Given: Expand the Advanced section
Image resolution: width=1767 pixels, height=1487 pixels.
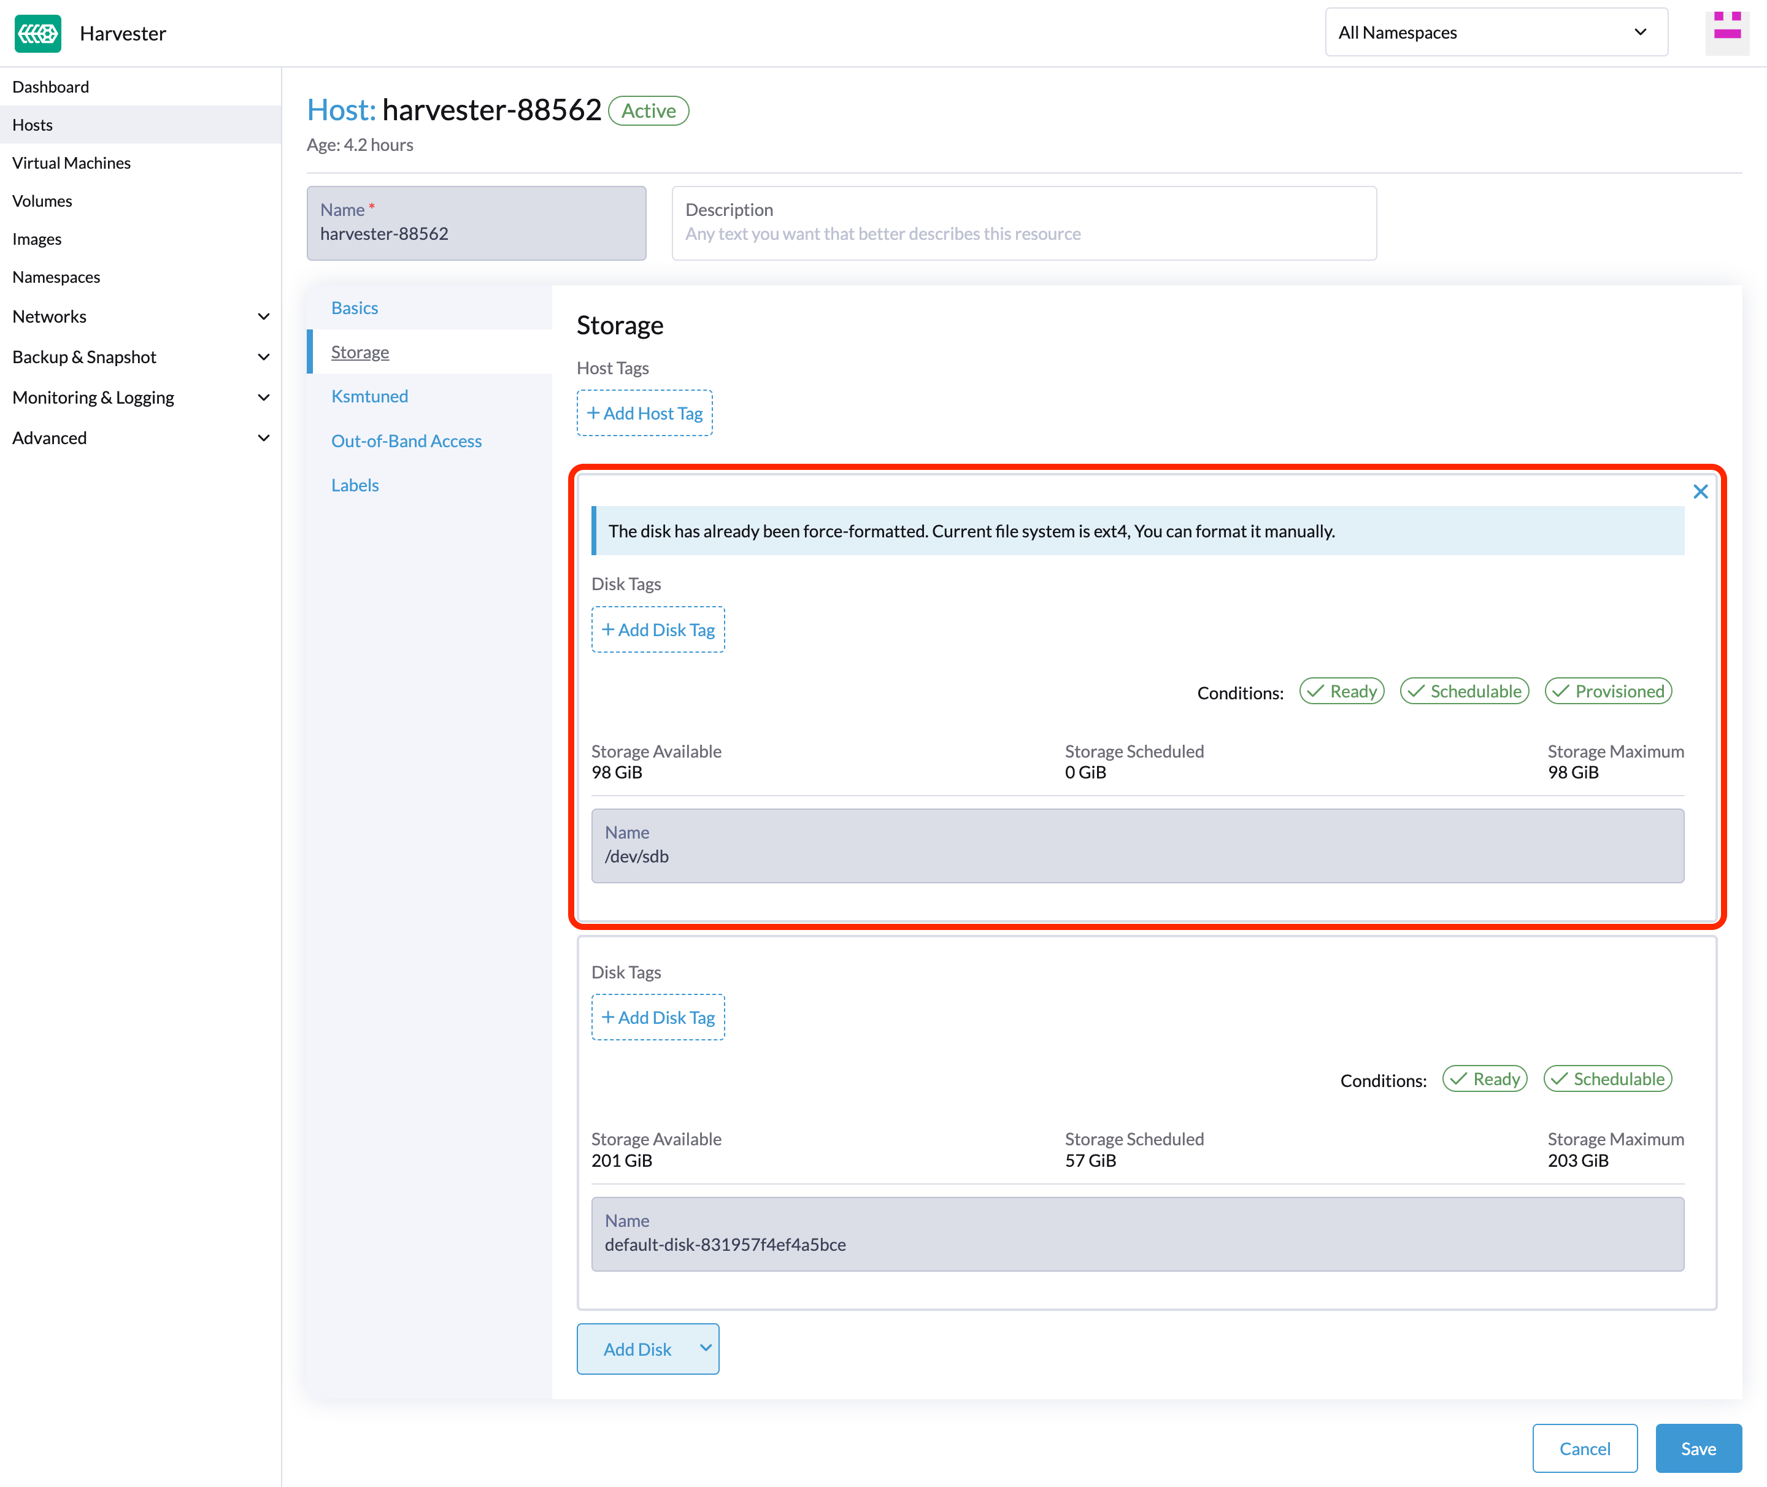Looking at the screenshot, I should pyautogui.click(x=140, y=437).
